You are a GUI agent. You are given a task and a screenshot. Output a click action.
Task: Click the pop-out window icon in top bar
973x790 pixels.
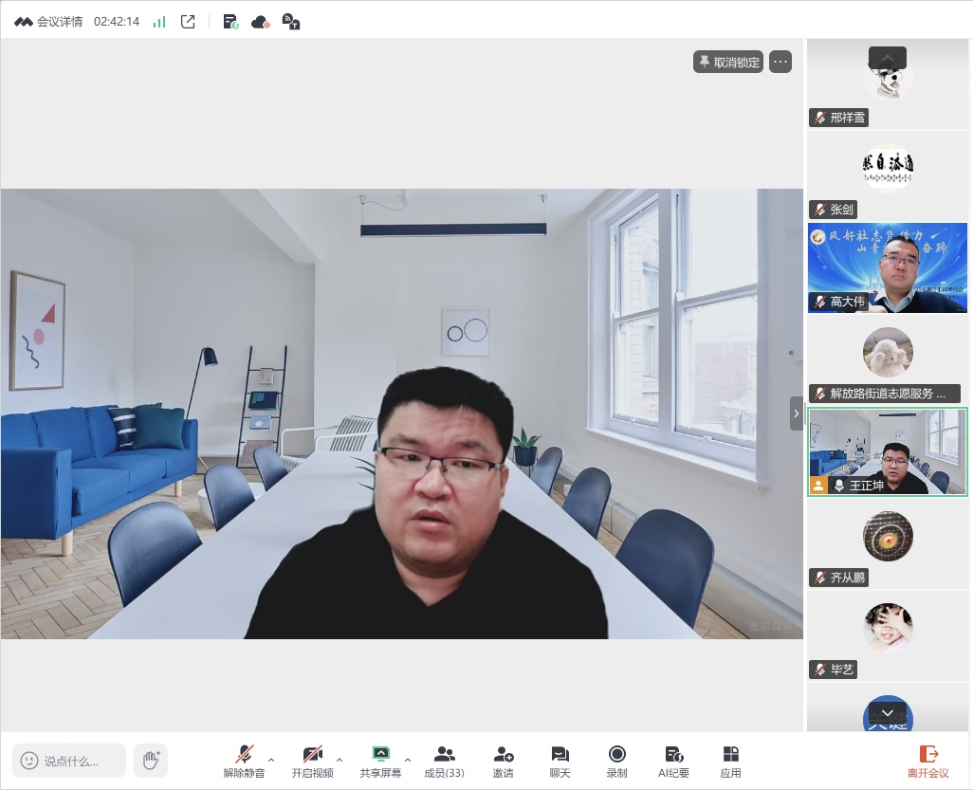tap(188, 22)
